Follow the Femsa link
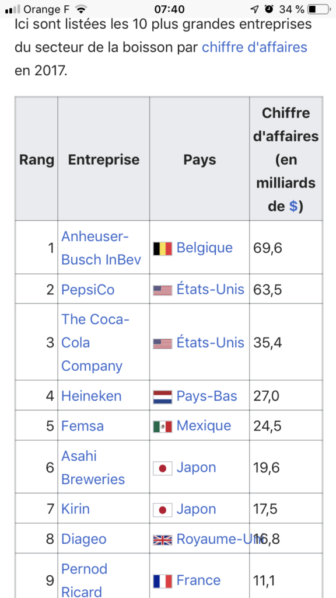336x598 pixels. (x=83, y=426)
